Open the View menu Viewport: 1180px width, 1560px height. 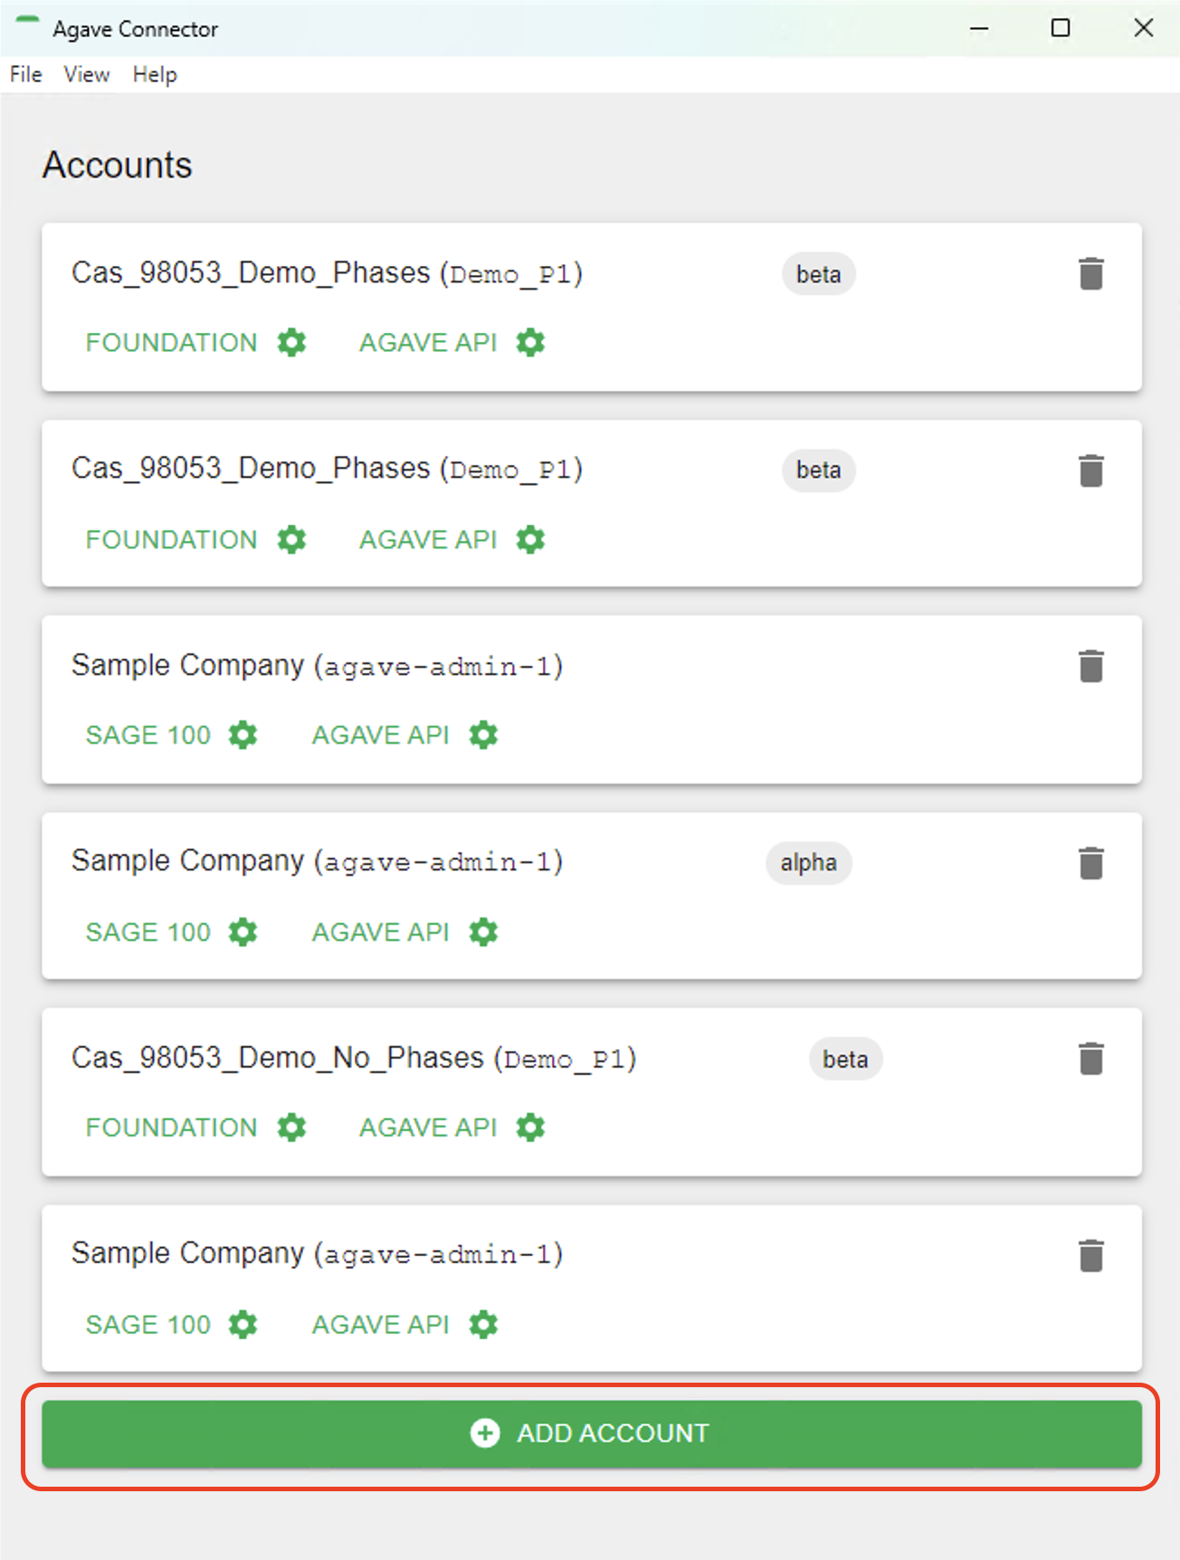(x=85, y=74)
